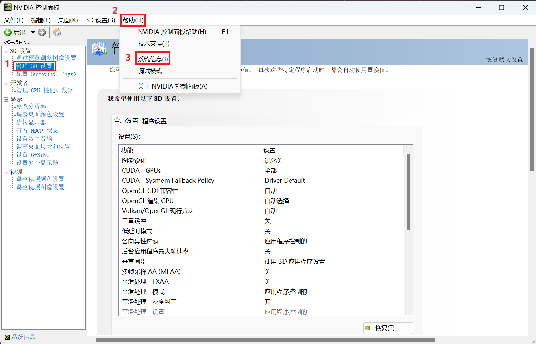The image size is (536, 344).
Task: Click 恢复默认设置 link in header
Action: pos(504,59)
